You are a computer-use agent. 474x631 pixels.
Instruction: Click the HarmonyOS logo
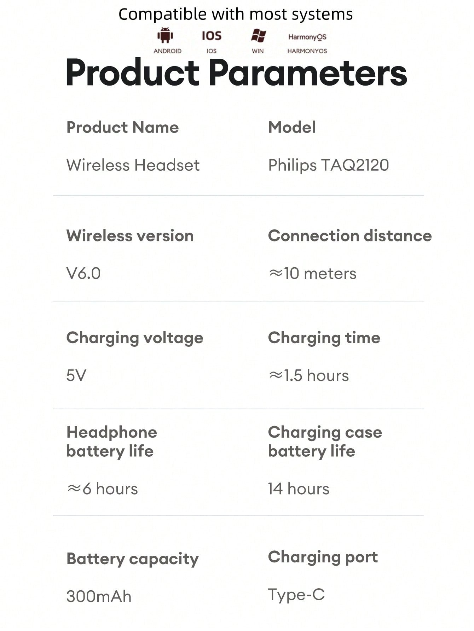point(307,37)
